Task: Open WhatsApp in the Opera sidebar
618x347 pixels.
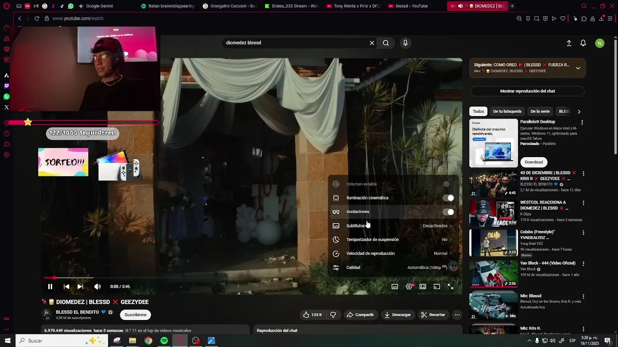Action: tap(6, 96)
